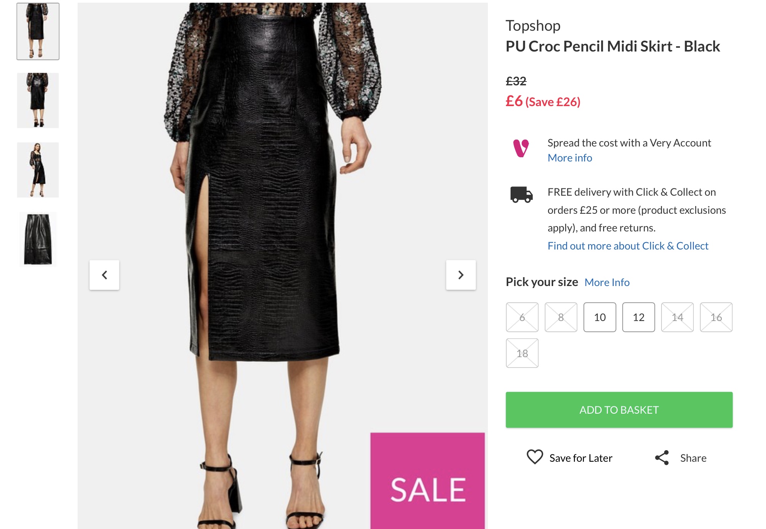View the second thumbnail image
This screenshot has width=766, height=529.
[38, 100]
